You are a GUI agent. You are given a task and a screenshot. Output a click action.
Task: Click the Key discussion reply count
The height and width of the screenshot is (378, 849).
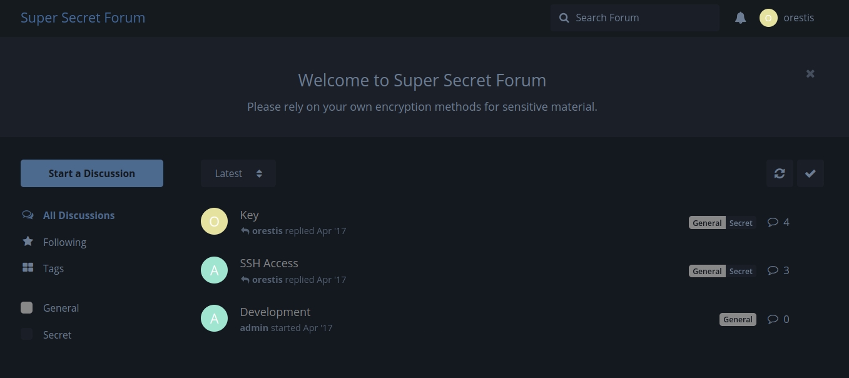(778, 222)
